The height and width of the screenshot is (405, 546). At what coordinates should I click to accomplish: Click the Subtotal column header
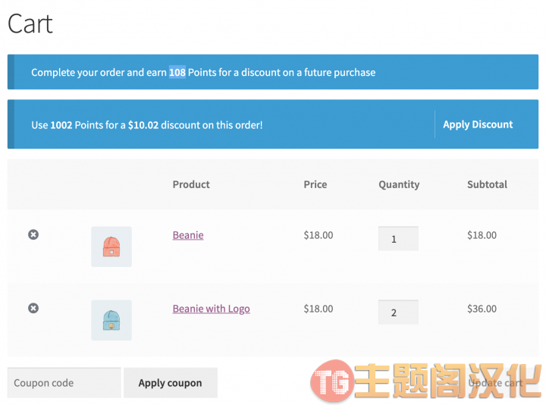point(487,184)
